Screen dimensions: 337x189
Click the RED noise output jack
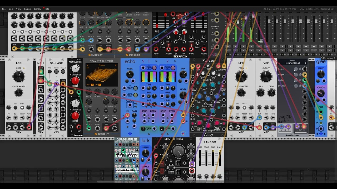click(x=41, y=91)
